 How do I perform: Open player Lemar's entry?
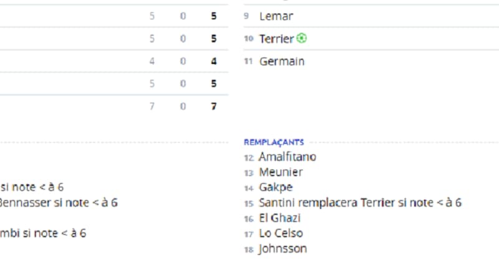[276, 16]
